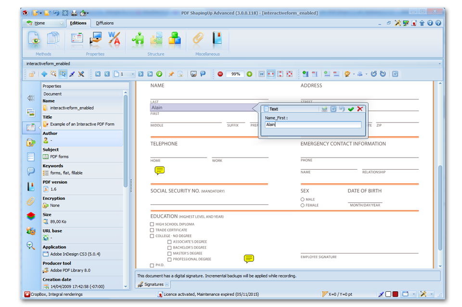
Task: Click the green zoom in button
Action: point(250,74)
